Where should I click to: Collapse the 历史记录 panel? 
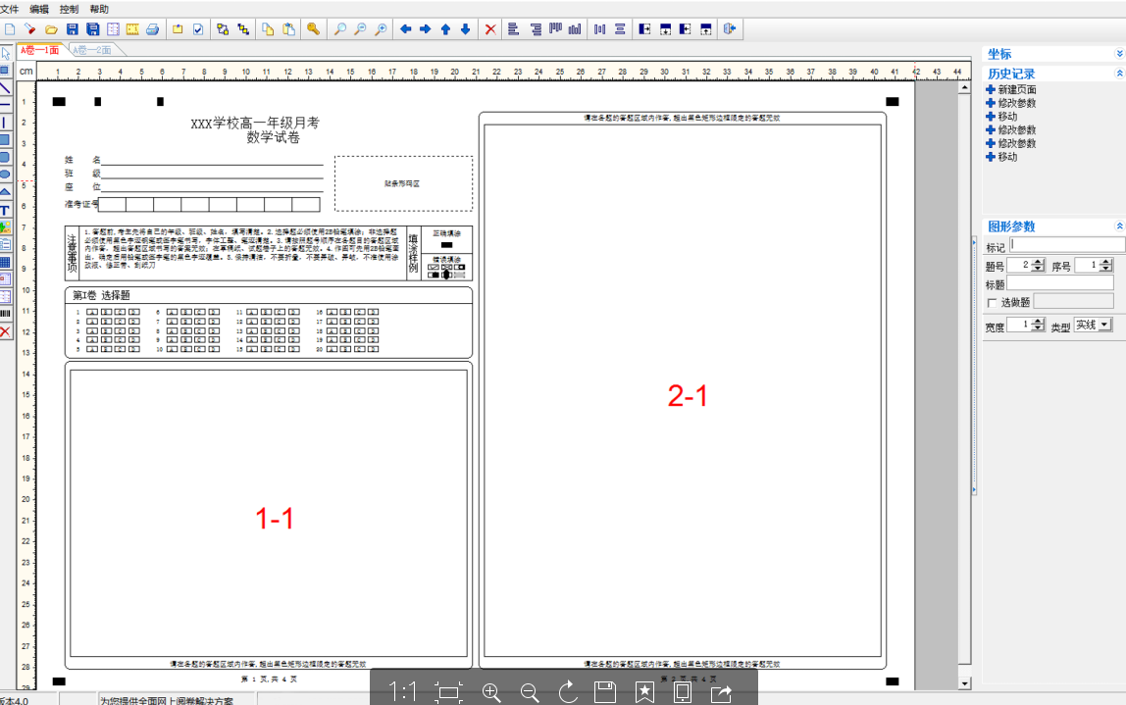click(x=1119, y=74)
